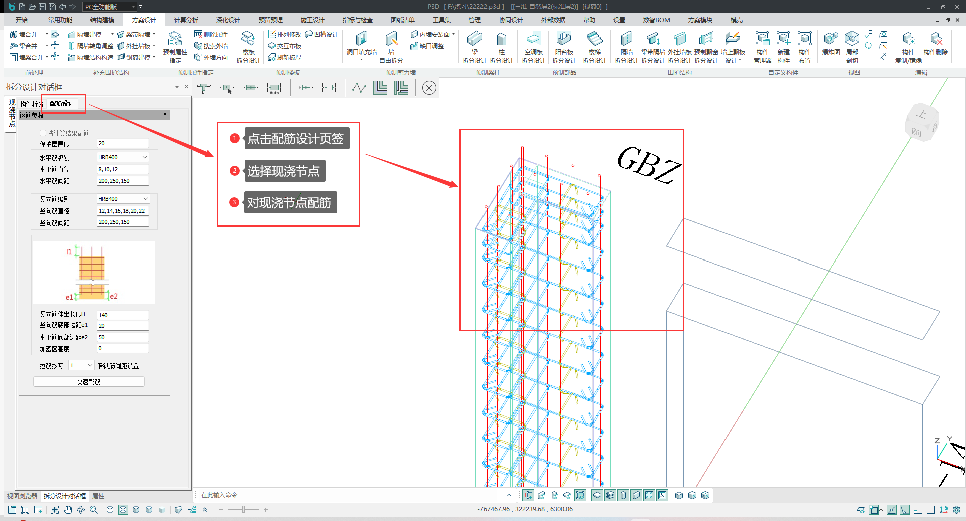This screenshot has height=521, width=966.
Task: Select the 柱拆分设计 column tool
Action: coord(501,40)
